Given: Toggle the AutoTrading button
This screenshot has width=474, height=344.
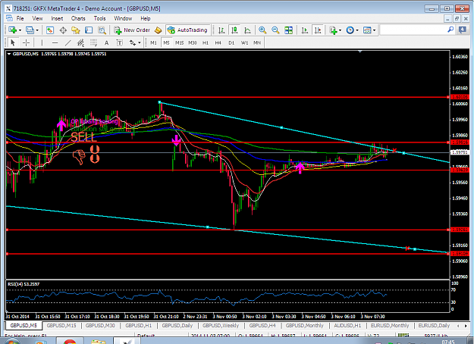Looking at the screenshot, I should (188, 30).
